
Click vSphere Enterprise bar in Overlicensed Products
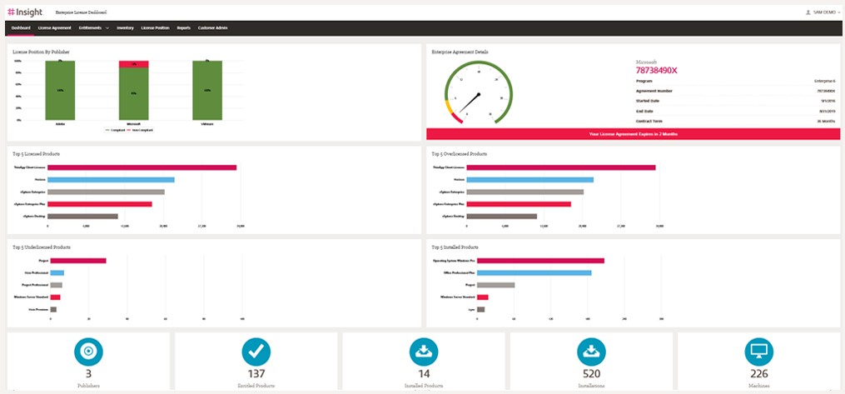tap(525, 192)
